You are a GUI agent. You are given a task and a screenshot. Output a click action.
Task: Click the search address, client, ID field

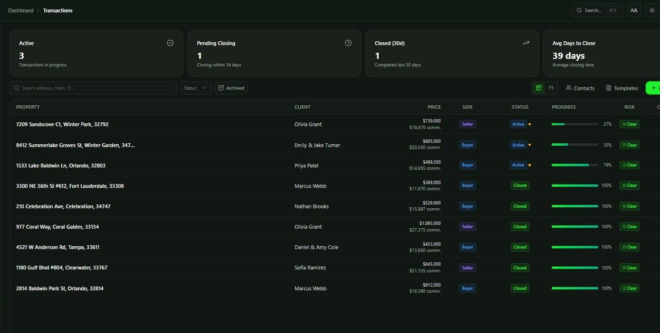(93, 88)
